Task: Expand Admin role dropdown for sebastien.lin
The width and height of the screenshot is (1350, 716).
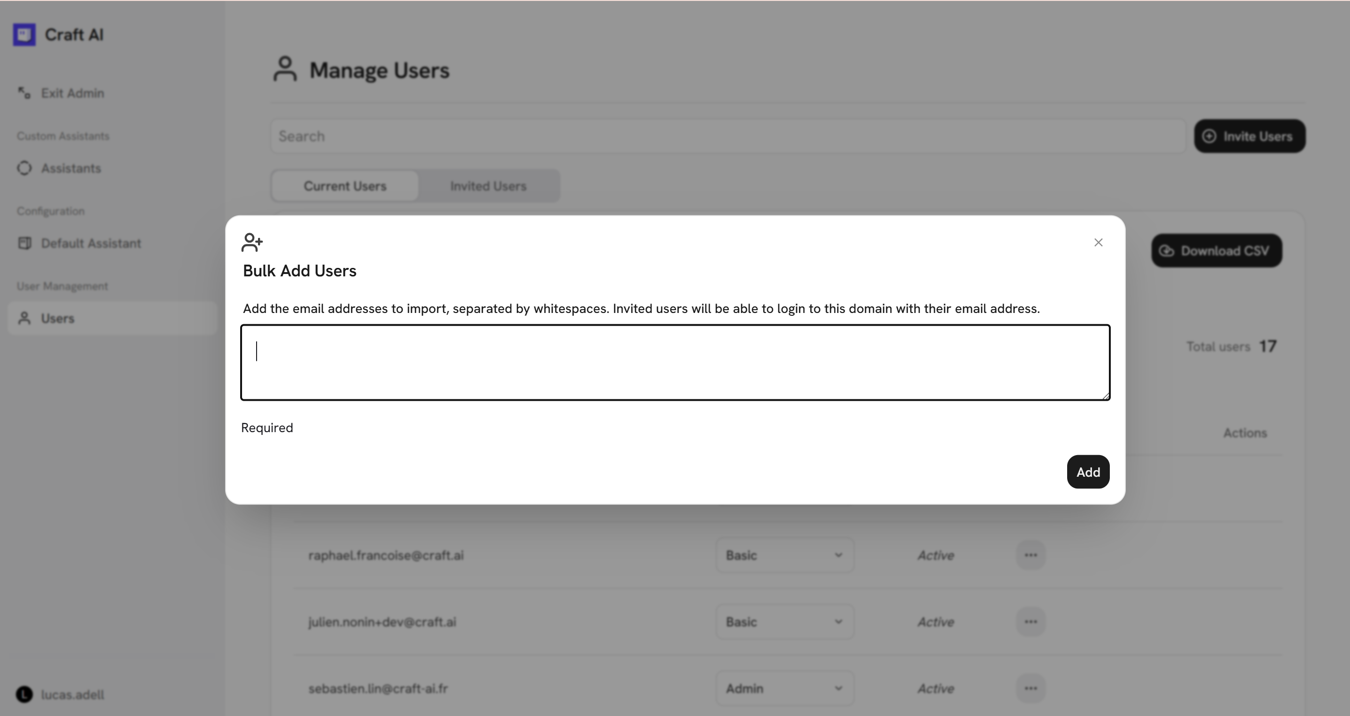Action: 784,688
